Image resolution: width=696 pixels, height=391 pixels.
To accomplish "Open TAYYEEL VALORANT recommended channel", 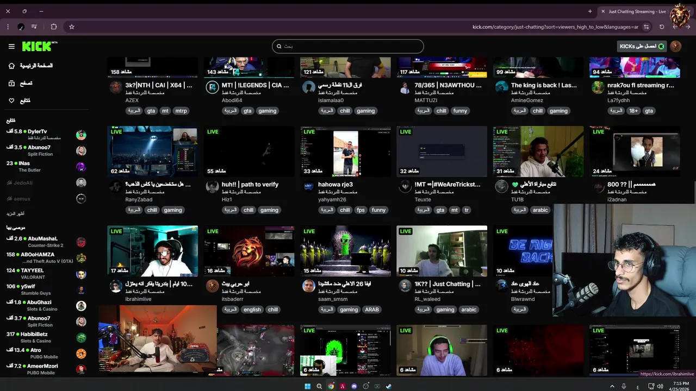I will tap(46, 274).
